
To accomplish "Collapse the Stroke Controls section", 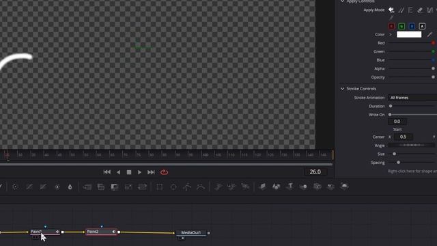I will point(342,89).
